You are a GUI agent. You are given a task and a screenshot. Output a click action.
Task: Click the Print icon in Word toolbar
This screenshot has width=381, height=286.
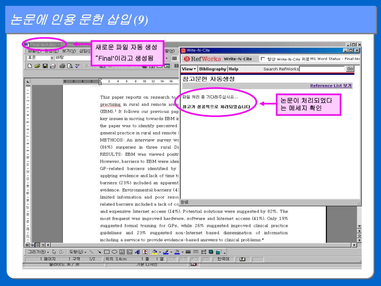coord(62,66)
